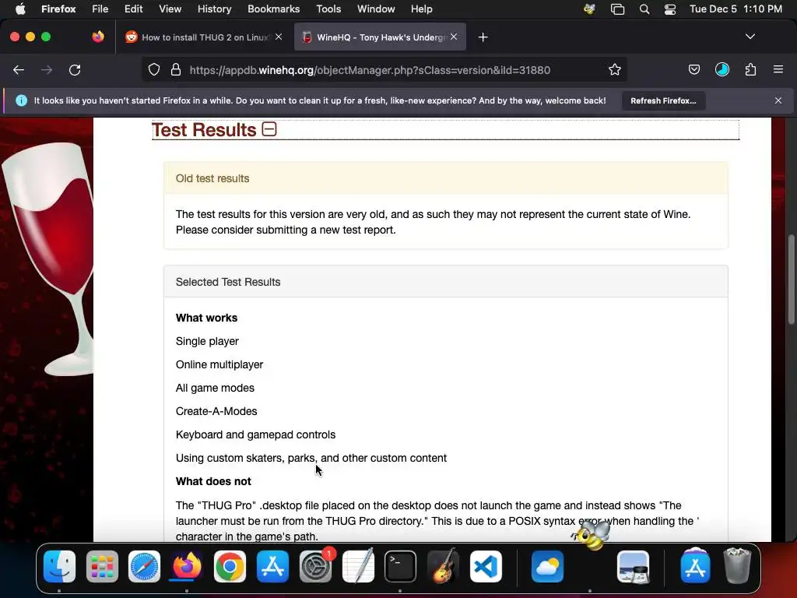
Task: Select the WineHQ Tony Hawk's Underground tab
Action: pos(380,37)
